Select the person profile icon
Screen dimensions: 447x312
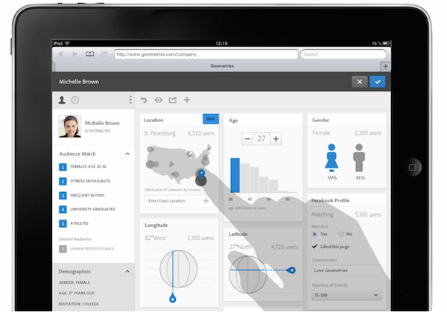pos(62,100)
